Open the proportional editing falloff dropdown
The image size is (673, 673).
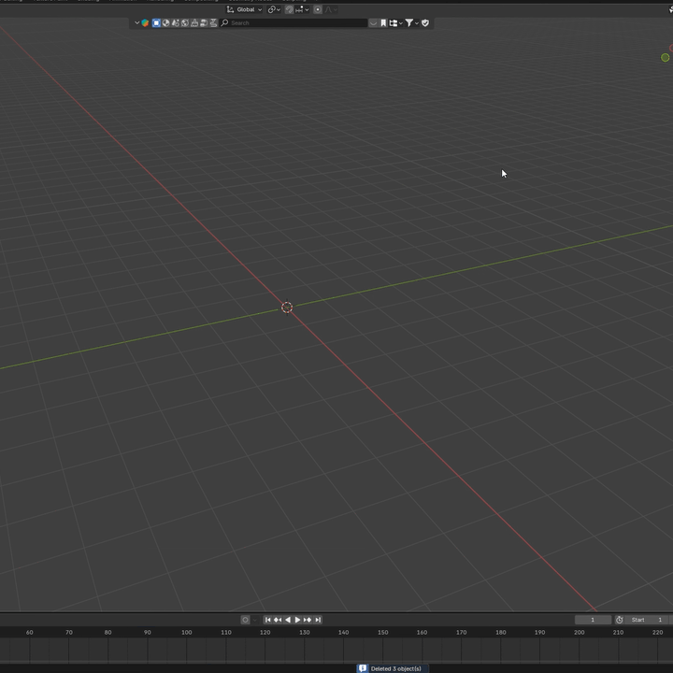pyautogui.click(x=331, y=9)
